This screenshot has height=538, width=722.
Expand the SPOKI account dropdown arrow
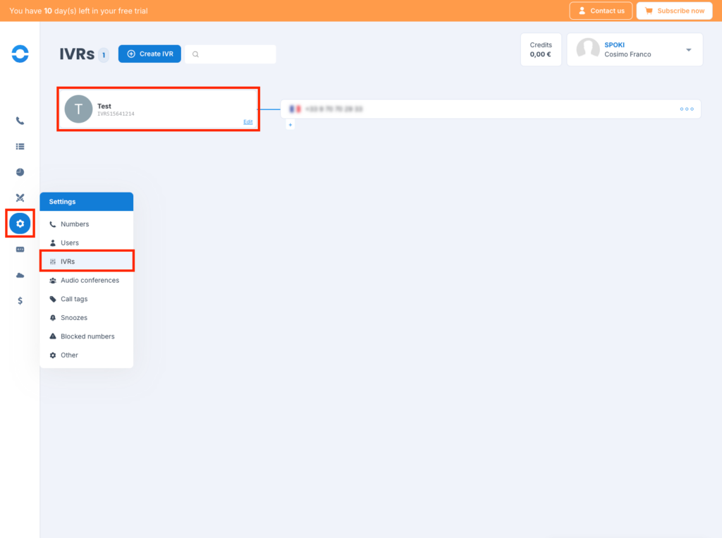(688, 50)
